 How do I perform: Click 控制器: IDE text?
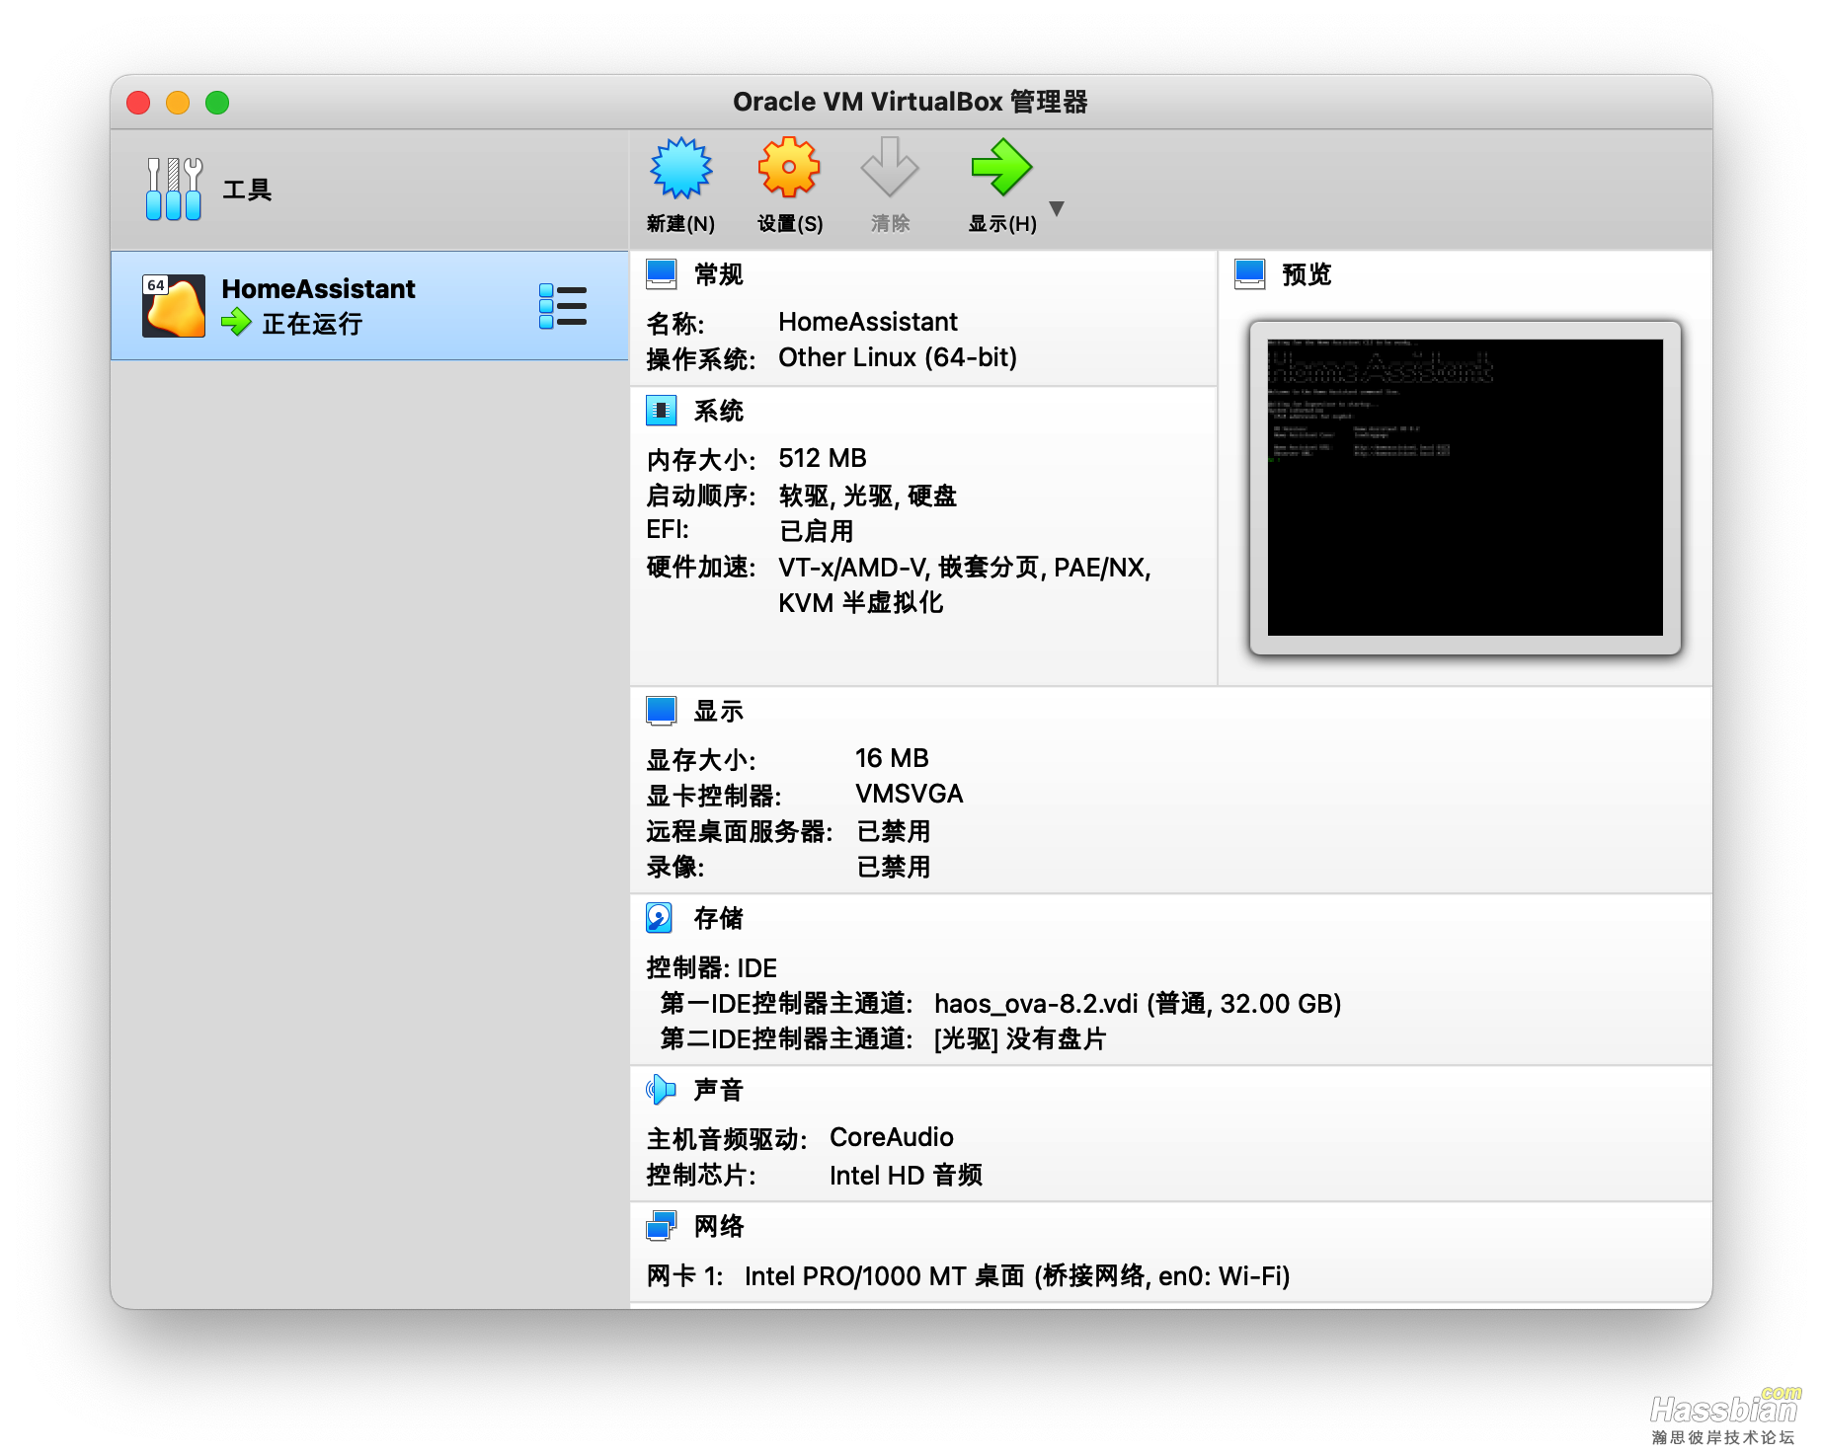(x=712, y=967)
